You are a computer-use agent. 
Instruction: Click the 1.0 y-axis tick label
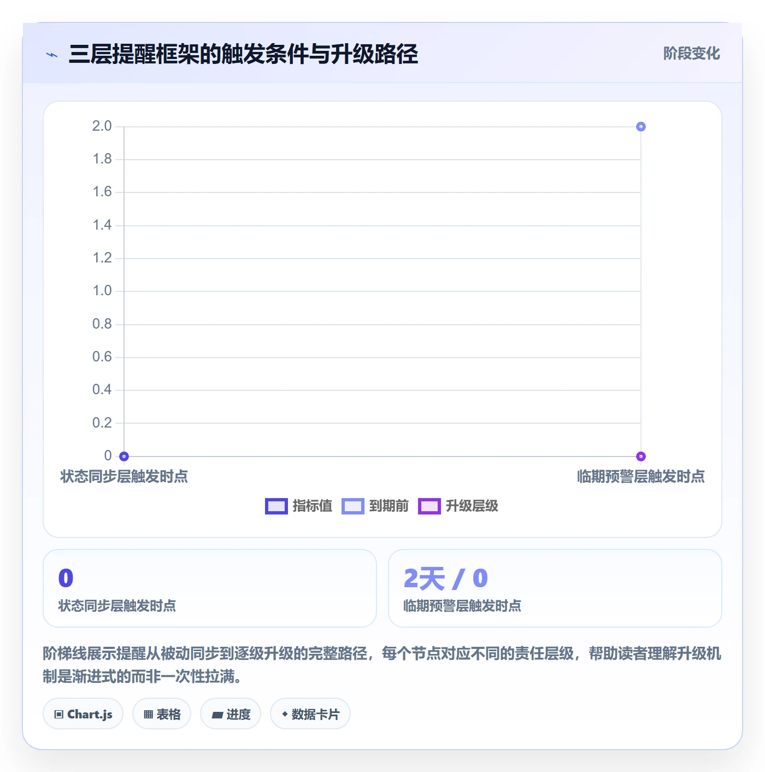pos(102,291)
